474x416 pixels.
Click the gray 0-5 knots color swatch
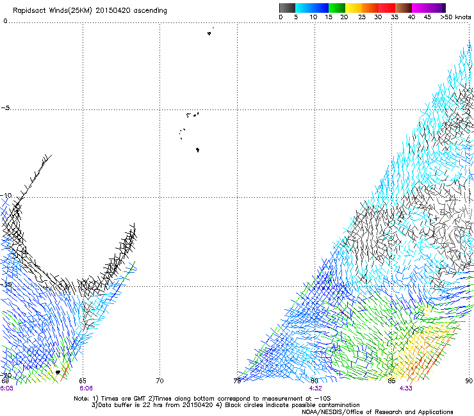pyautogui.click(x=287, y=8)
